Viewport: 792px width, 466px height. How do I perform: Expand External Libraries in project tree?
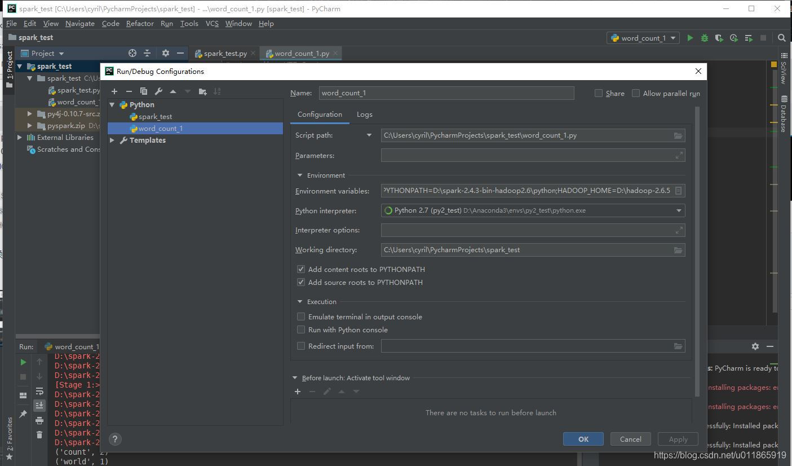pos(20,137)
